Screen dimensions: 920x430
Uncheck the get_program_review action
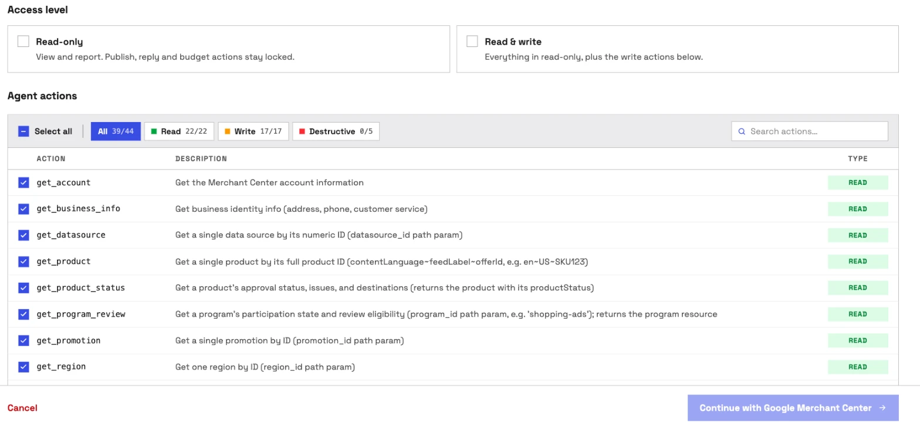[23, 314]
